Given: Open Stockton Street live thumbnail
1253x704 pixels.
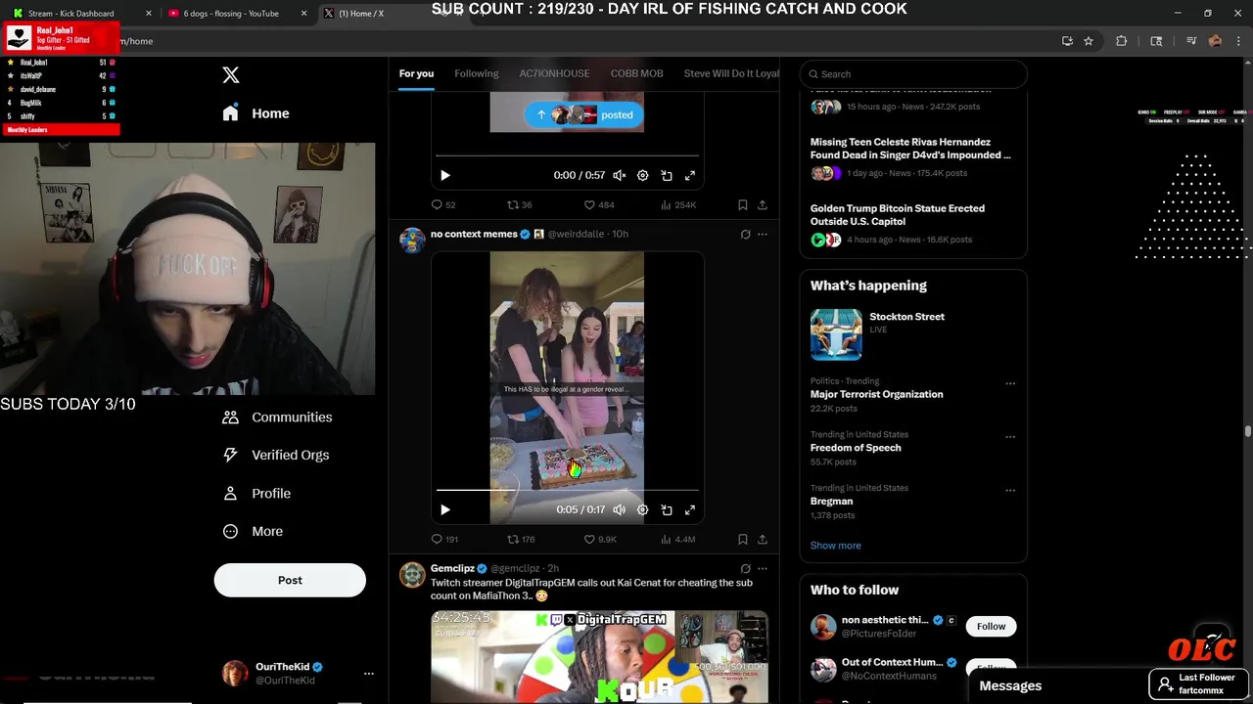Looking at the screenshot, I should [x=836, y=335].
